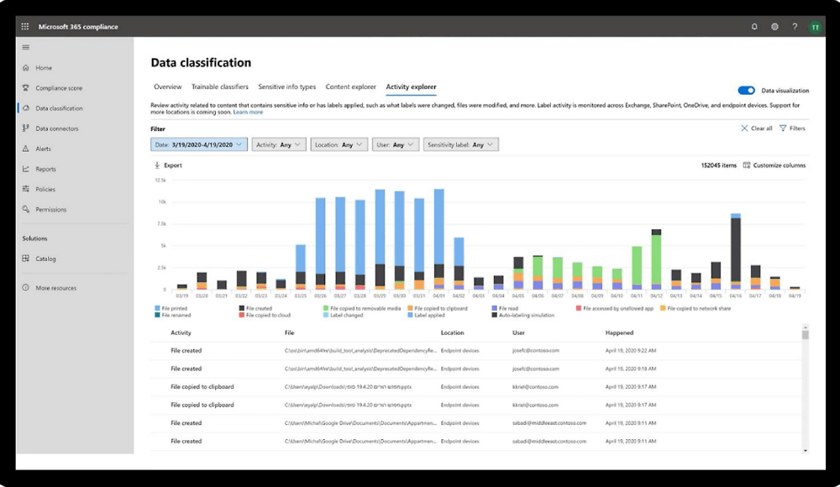Toggle the Data visualization switch off
Image resolution: width=840 pixels, height=487 pixels.
point(746,91)
